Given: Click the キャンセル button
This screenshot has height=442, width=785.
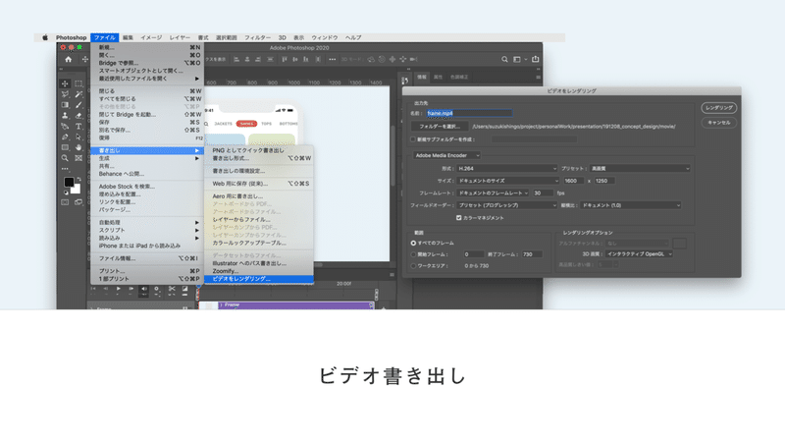Looking at the screenshot, I should (x=719, y=122).
